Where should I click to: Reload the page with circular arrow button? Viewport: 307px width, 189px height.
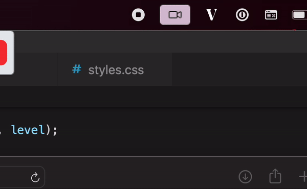tap(35, 177)
